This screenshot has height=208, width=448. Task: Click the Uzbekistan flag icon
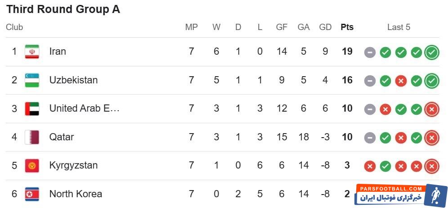pos(32,80)
